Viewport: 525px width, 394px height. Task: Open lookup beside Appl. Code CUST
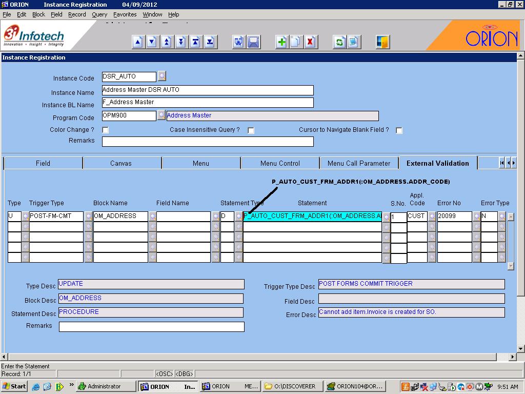[432, 216]
